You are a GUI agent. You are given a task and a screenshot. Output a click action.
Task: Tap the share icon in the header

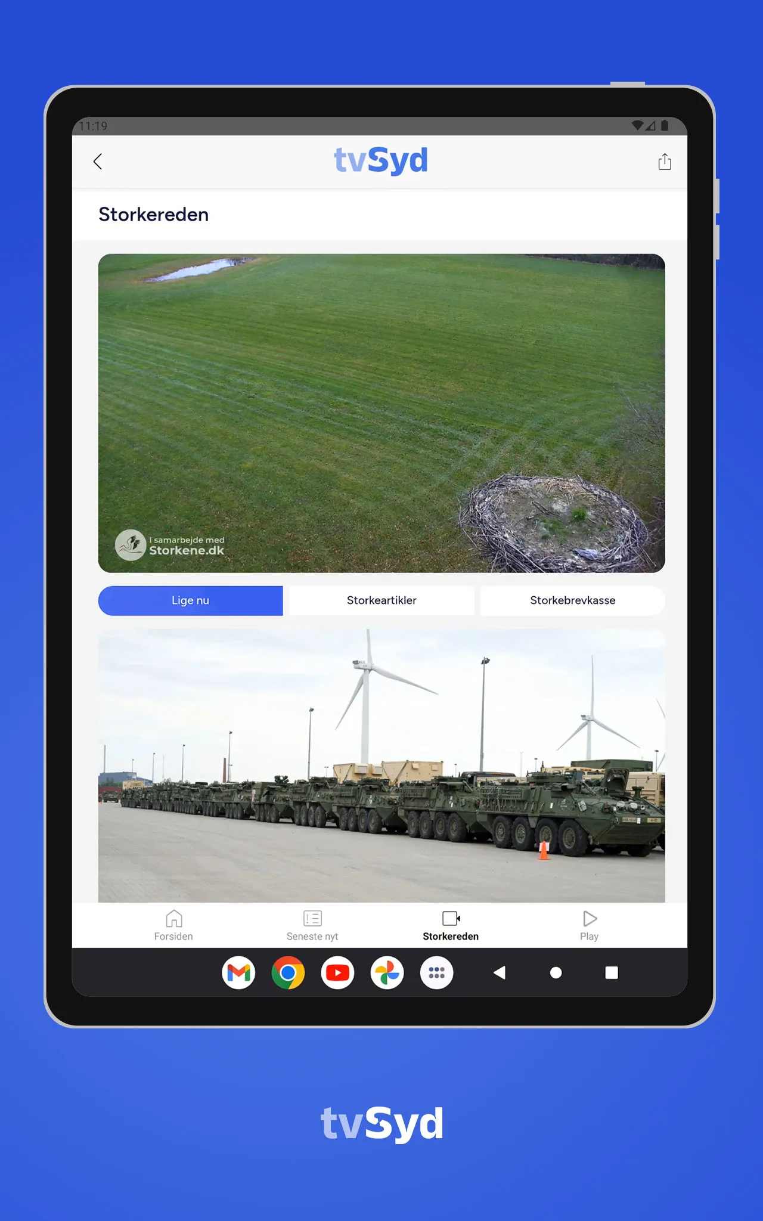tap(665, 162)
